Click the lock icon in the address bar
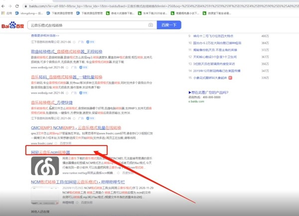This screenshot has width=299, height=216. [26, 6]
